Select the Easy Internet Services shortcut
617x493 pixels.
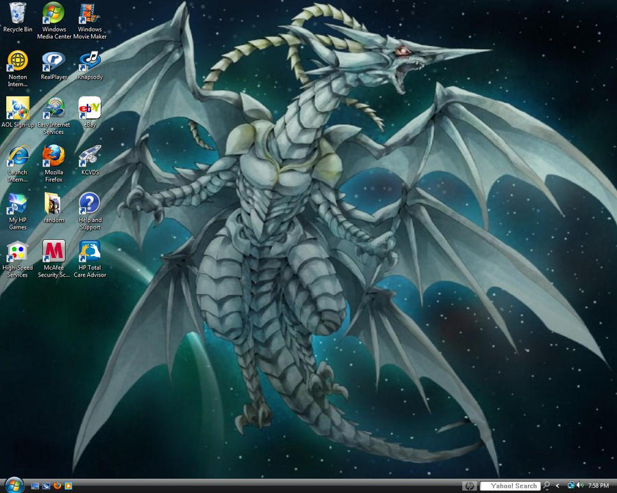pyautogui.click(x=54, y=116)
